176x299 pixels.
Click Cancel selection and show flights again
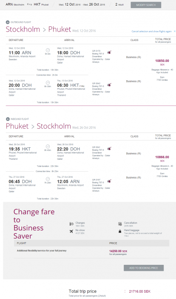[x=151, y=31]
